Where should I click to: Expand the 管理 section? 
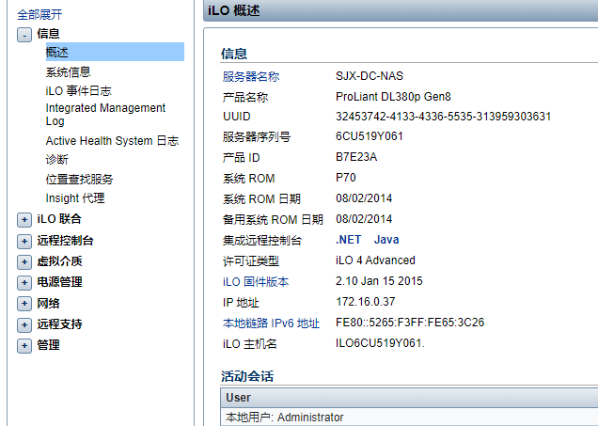24,345
